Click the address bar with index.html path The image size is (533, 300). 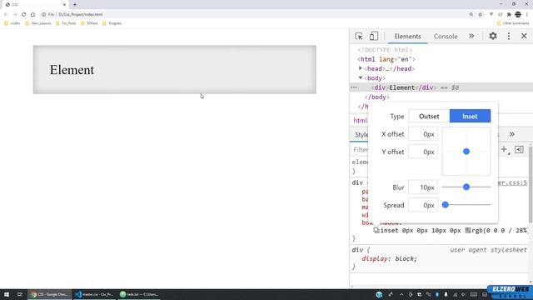click(x=81, y=14)
